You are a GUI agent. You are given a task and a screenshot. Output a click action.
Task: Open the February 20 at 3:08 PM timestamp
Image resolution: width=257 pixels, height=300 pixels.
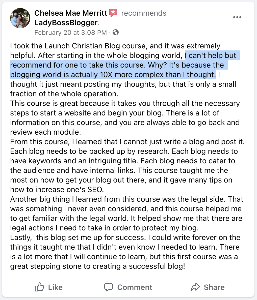click(70, 33)
